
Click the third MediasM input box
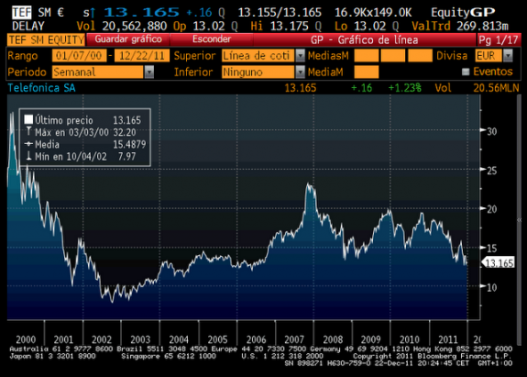point(420,55)
